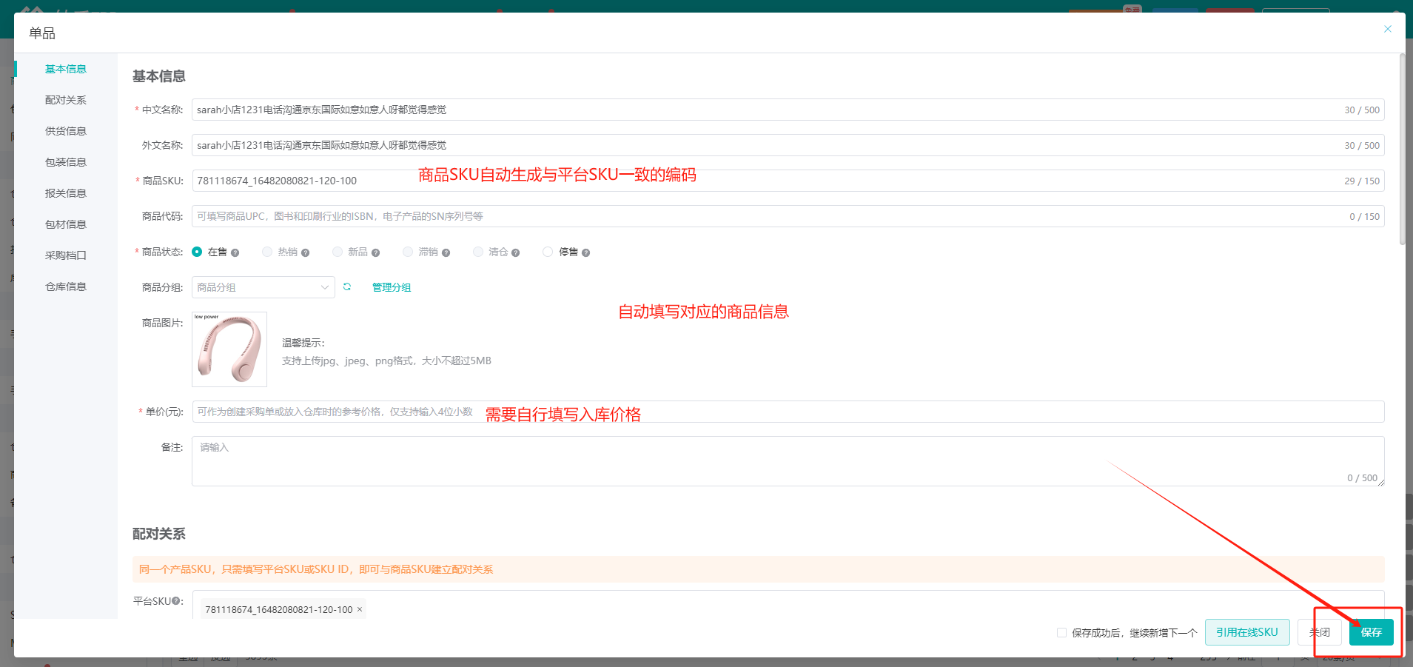The width and height of the screenshot is (1413, 667).
Task: Click the 基本信息 section heading
Action: pyautogui.click(x=159, y=76)
